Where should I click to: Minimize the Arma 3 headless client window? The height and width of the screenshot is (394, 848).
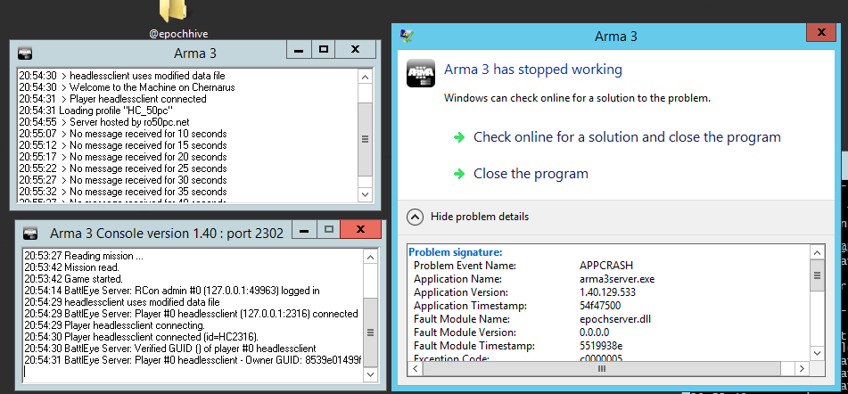pos(299,50)
